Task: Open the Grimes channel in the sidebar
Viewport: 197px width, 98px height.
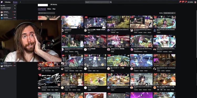Action: 8,63
